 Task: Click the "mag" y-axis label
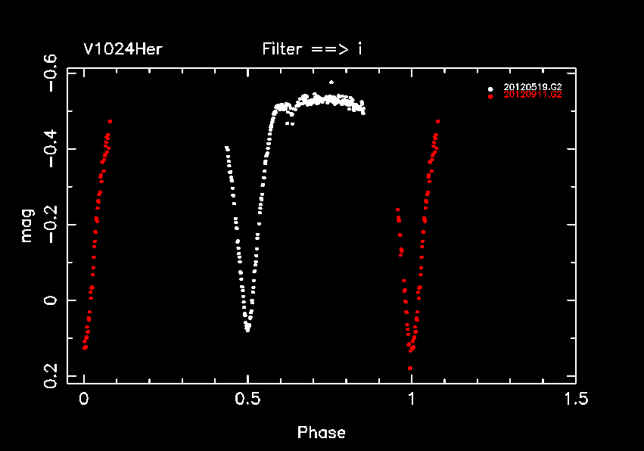pos(27,225)
